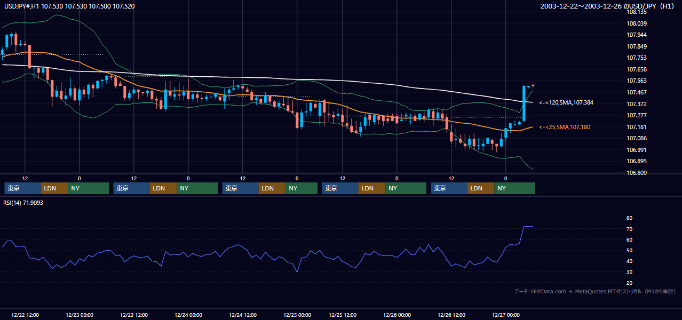Viewport: 682px width, 320px height.
Task: Click the 106.895 price label
Action: [637, 161]
